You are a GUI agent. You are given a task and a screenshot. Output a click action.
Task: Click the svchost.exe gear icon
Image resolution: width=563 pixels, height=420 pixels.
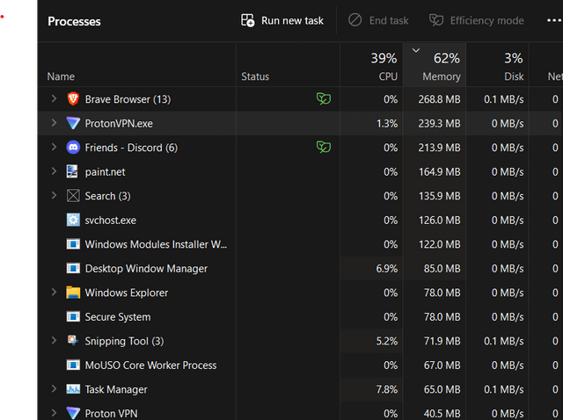[73, 220]
